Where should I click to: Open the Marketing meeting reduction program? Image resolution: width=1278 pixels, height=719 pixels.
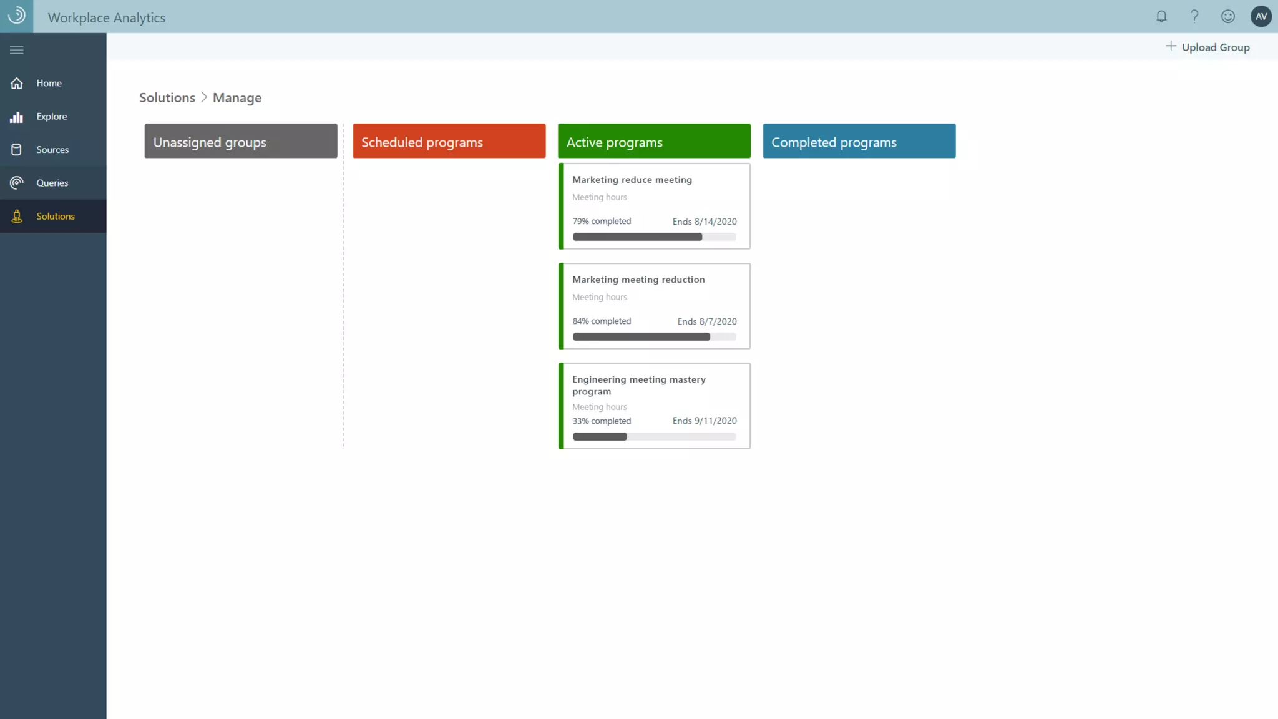pos(654,306)
